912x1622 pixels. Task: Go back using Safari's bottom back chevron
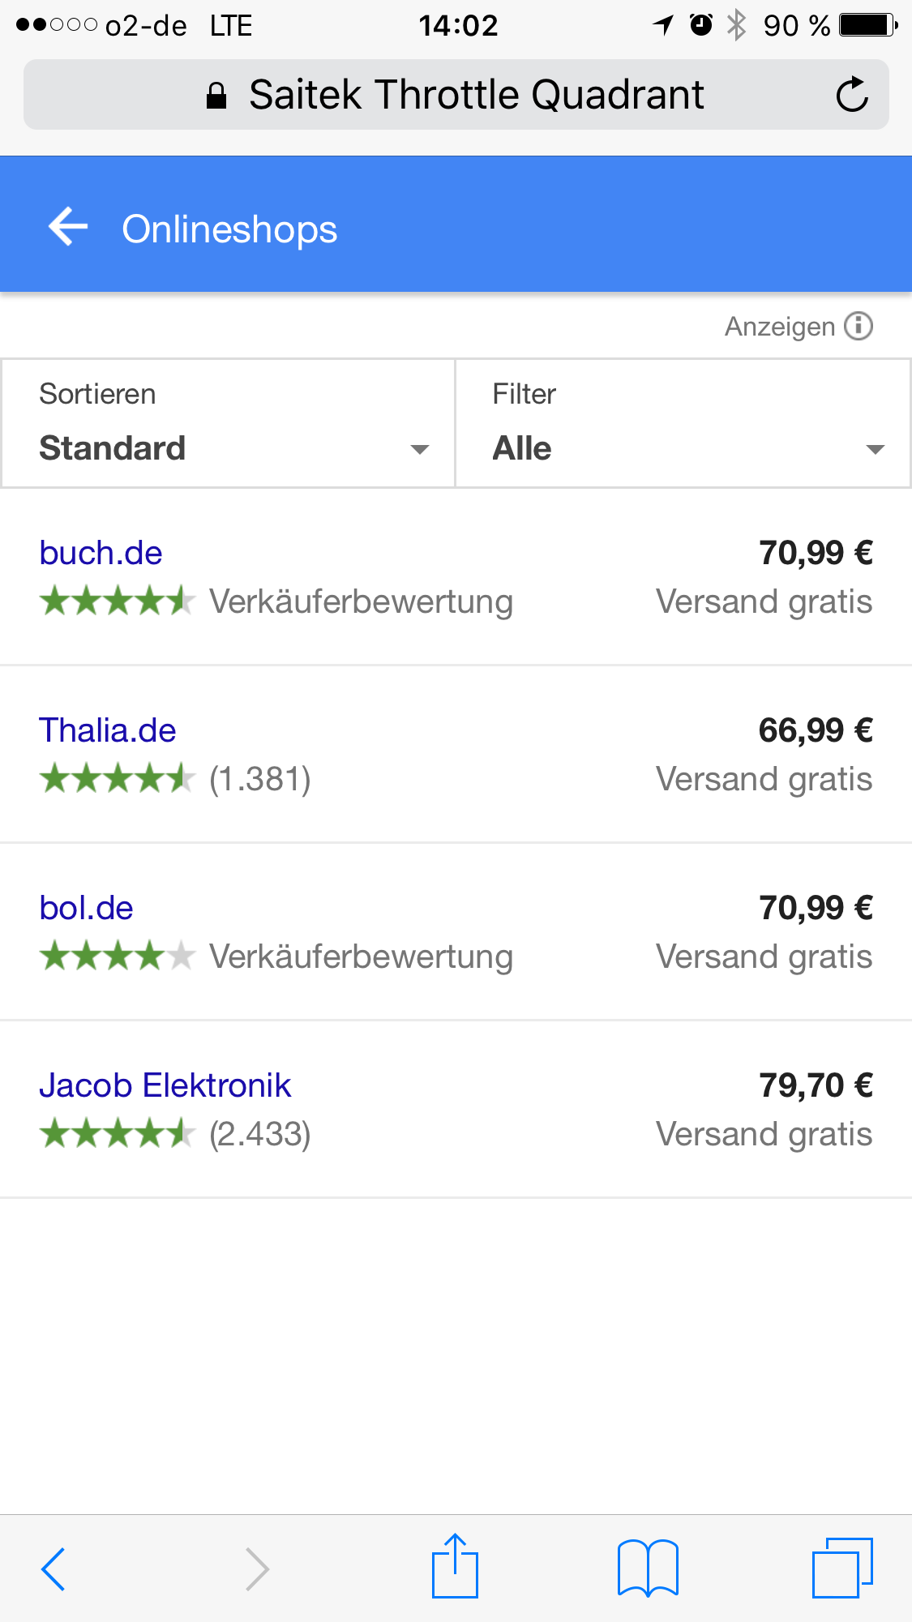coord(54,1569)
